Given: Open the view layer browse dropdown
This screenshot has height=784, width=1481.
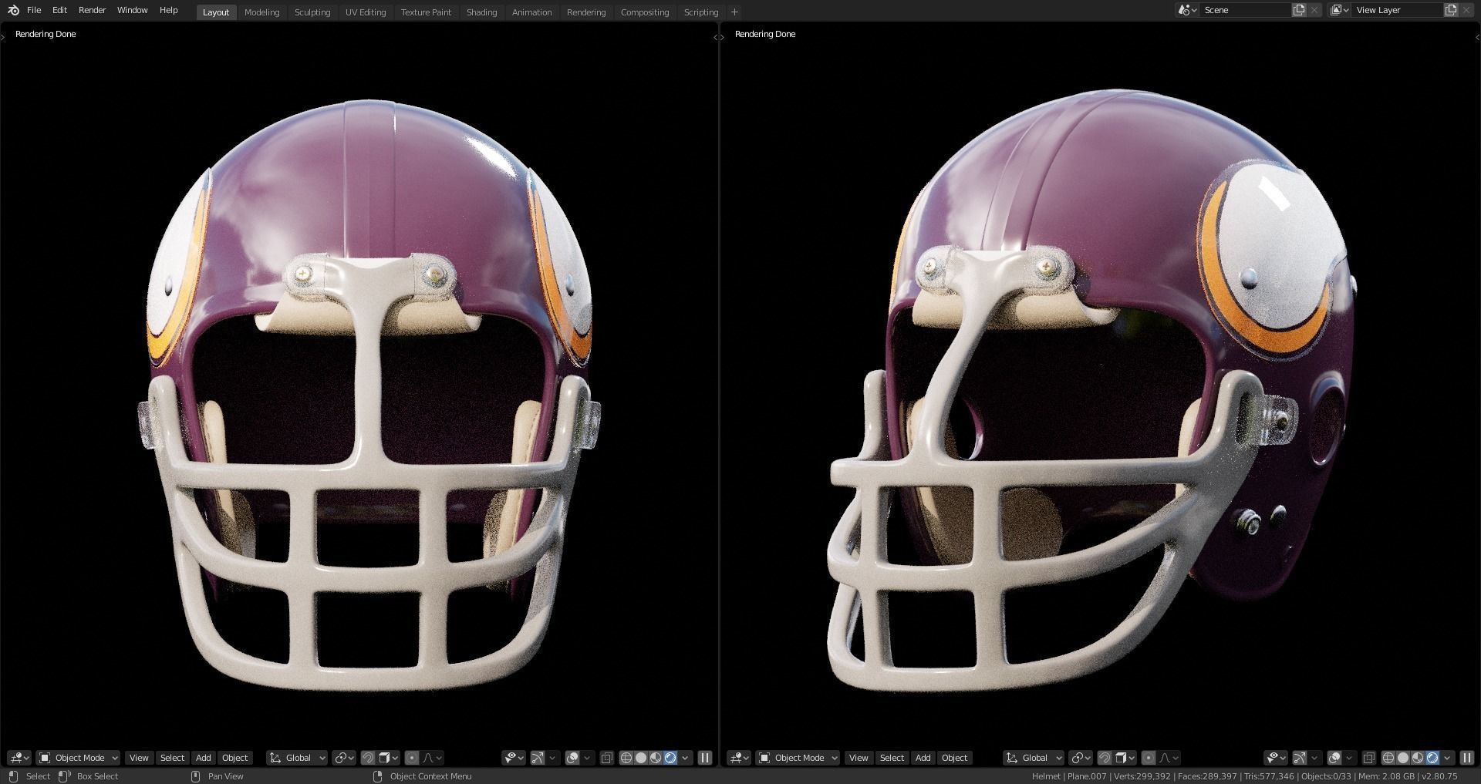Looking at the screenshot, I should point(1340,10).
